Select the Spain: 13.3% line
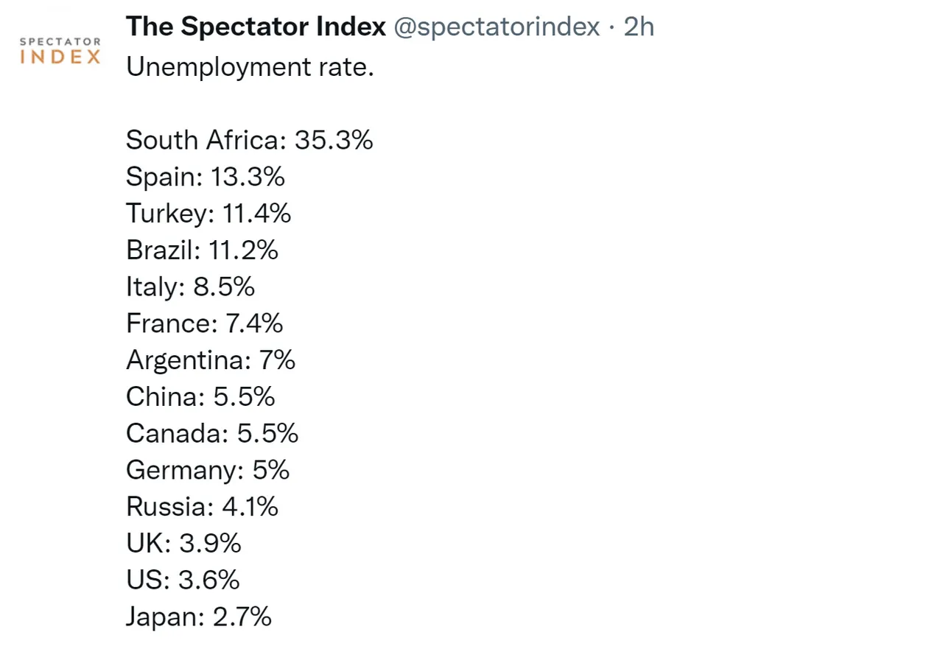The height and width of the screenshot is (649, 943). [206, 177]
